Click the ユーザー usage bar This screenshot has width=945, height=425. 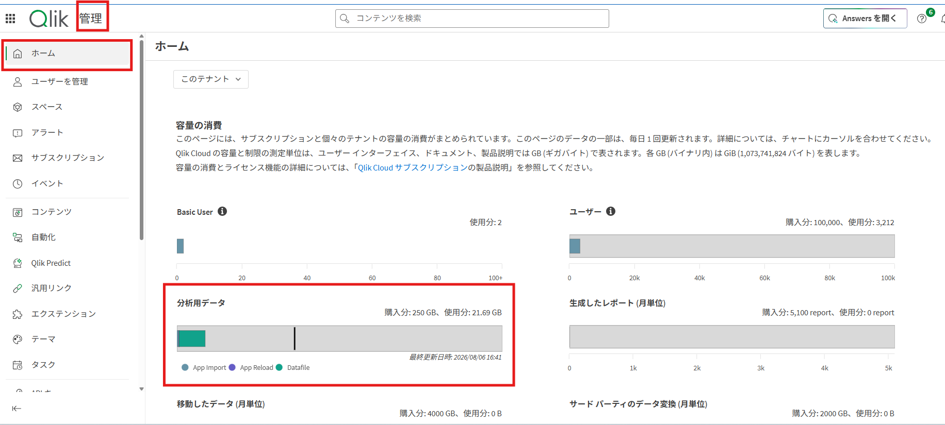[x=575, y=246]
